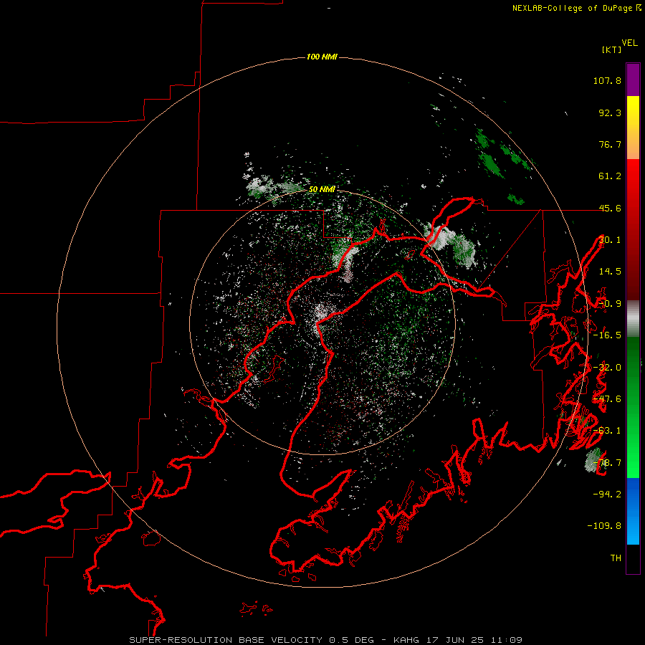Pick the green segment of the velocity color bar
645x645 pixels.
(x=633, y=407)
